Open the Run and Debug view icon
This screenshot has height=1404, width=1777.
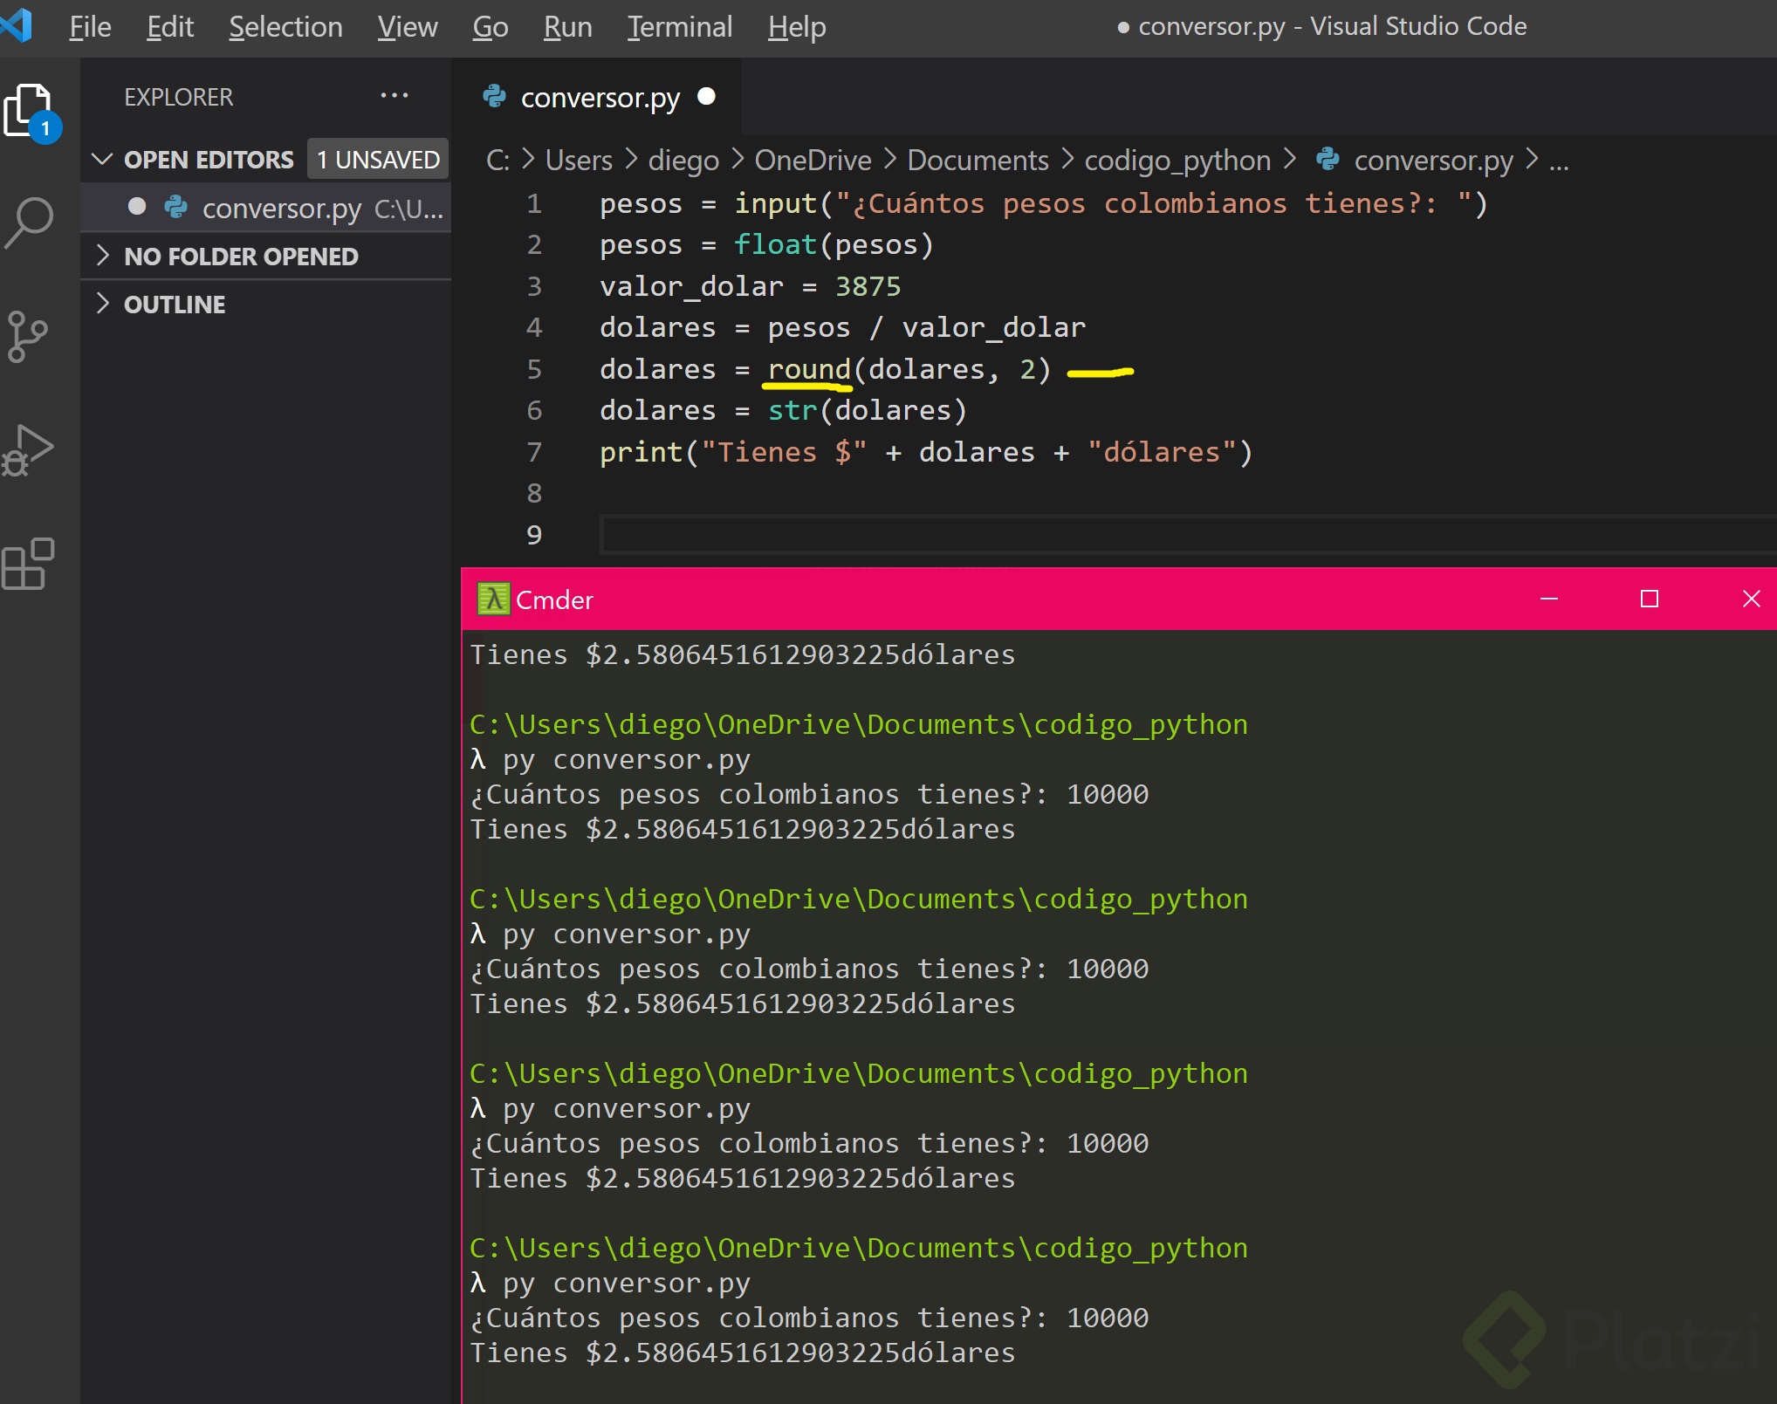28,450
